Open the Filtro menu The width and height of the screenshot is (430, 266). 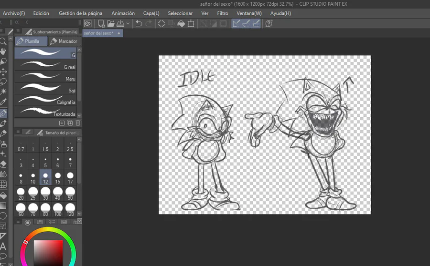[x=223, y=13]
